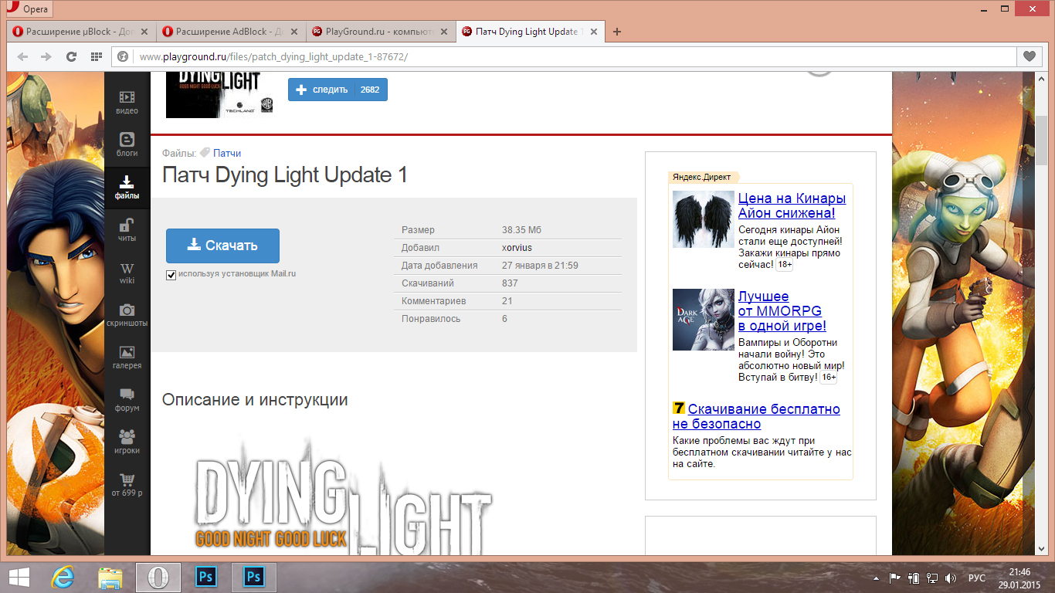Open the 'форум' section in the sidebar
This screenshot has width=1055, height=593.
127,400
